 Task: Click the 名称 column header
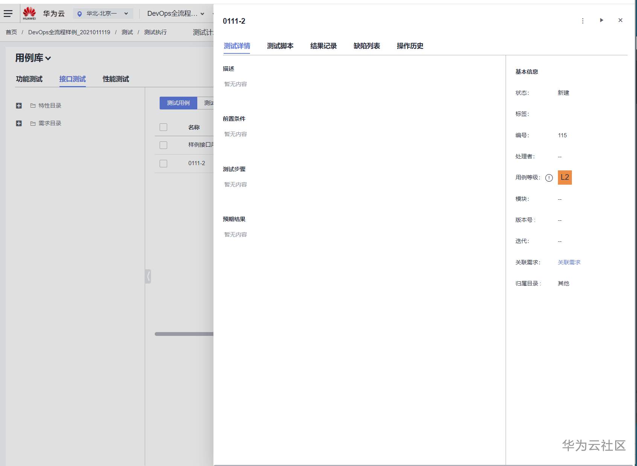click(194, 128)
